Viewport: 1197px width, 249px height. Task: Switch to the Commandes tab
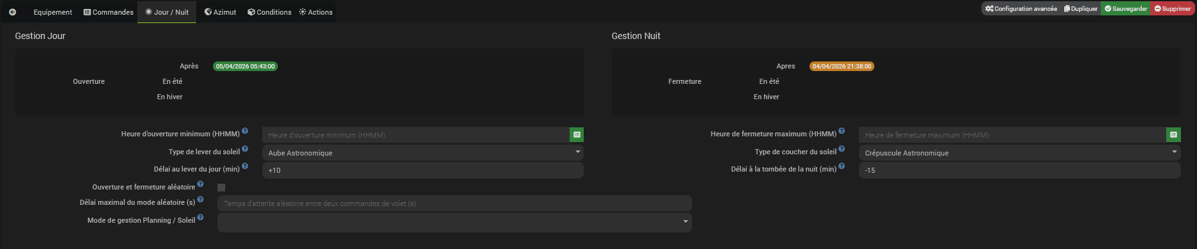tap(108, 12)
